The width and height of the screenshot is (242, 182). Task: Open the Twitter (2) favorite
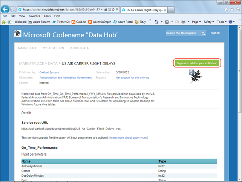point(61,22)
